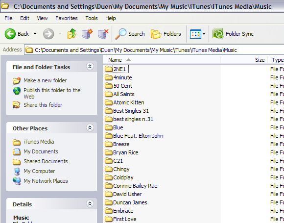Open the File menu

click(x=8, y=18)
